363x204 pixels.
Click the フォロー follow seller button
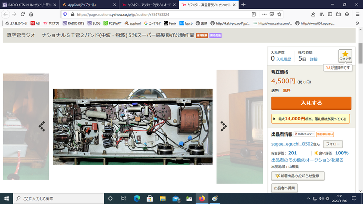333,144
